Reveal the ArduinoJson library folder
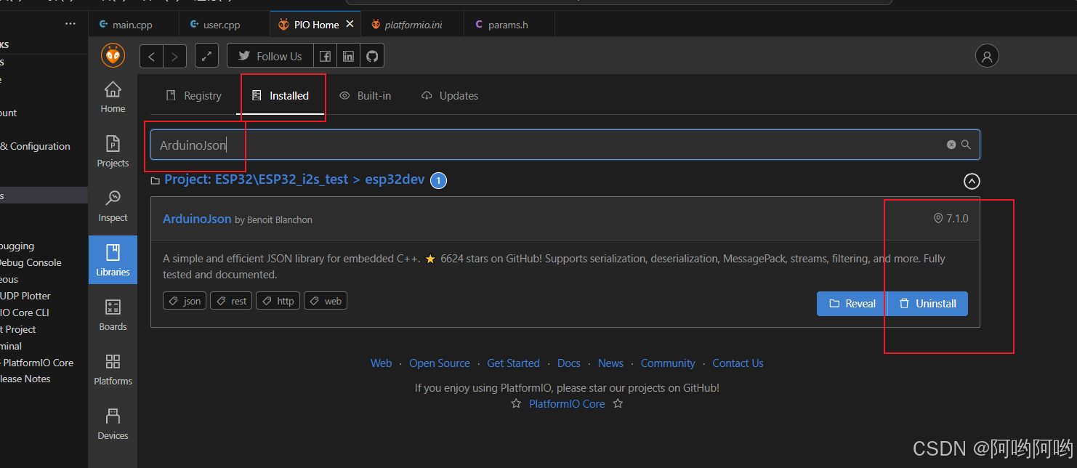Viewport: 1077px width, 468px height. 852,304
